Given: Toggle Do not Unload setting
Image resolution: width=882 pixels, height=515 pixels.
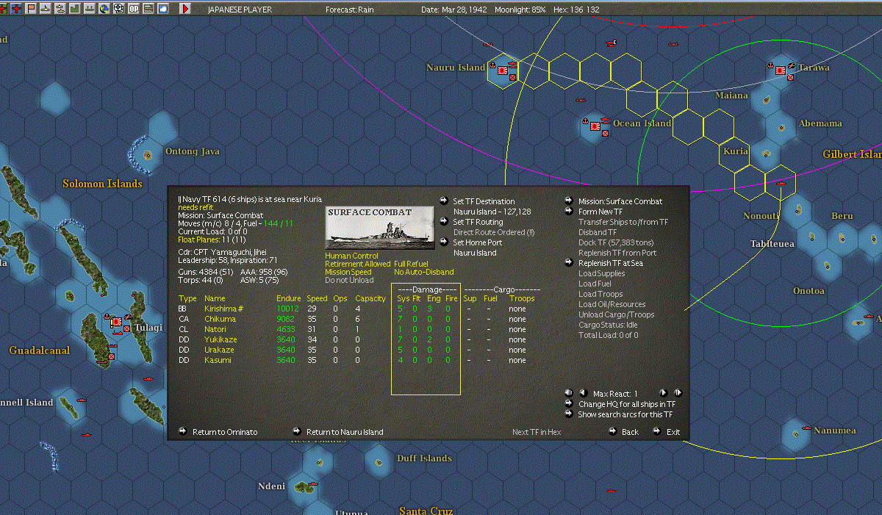Looking at the screenshot, I should click(x=348, y=280).
